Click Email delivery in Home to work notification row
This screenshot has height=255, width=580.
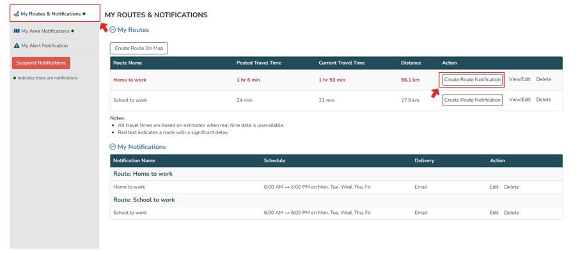(x=421, y=187)
